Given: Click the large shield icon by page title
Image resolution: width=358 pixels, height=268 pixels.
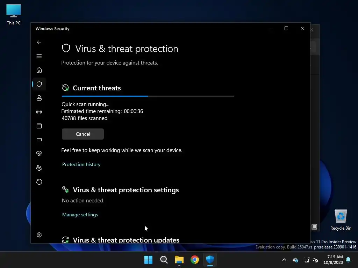Looking at the screenshot, I should point(66,48).
